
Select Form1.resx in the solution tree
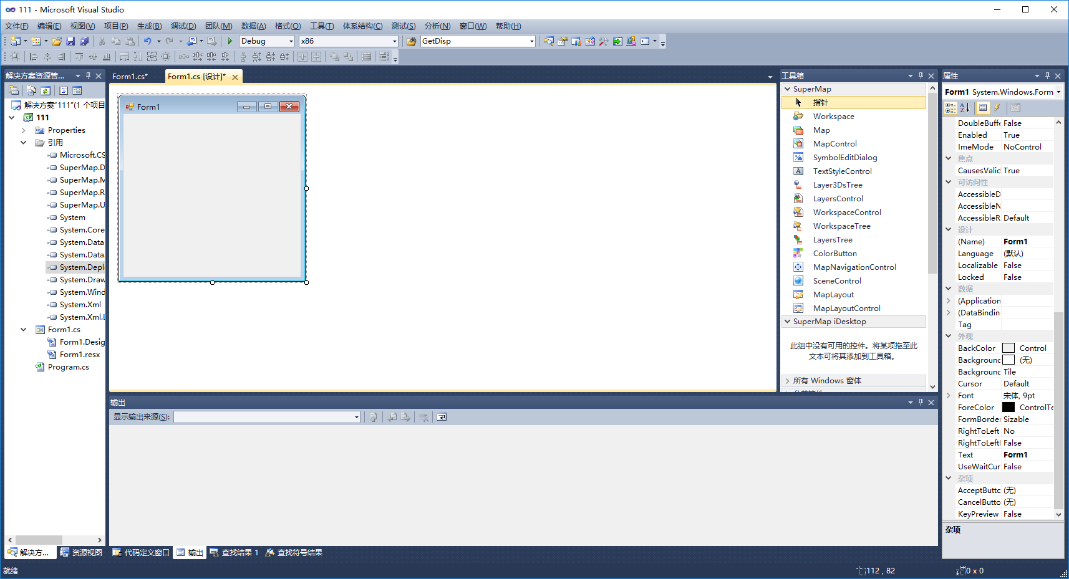click(80, 355)
